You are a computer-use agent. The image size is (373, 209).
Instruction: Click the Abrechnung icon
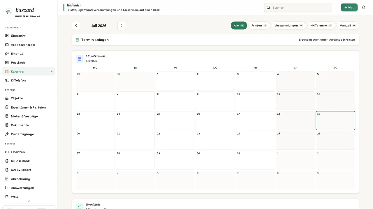[x=7, y=179]
